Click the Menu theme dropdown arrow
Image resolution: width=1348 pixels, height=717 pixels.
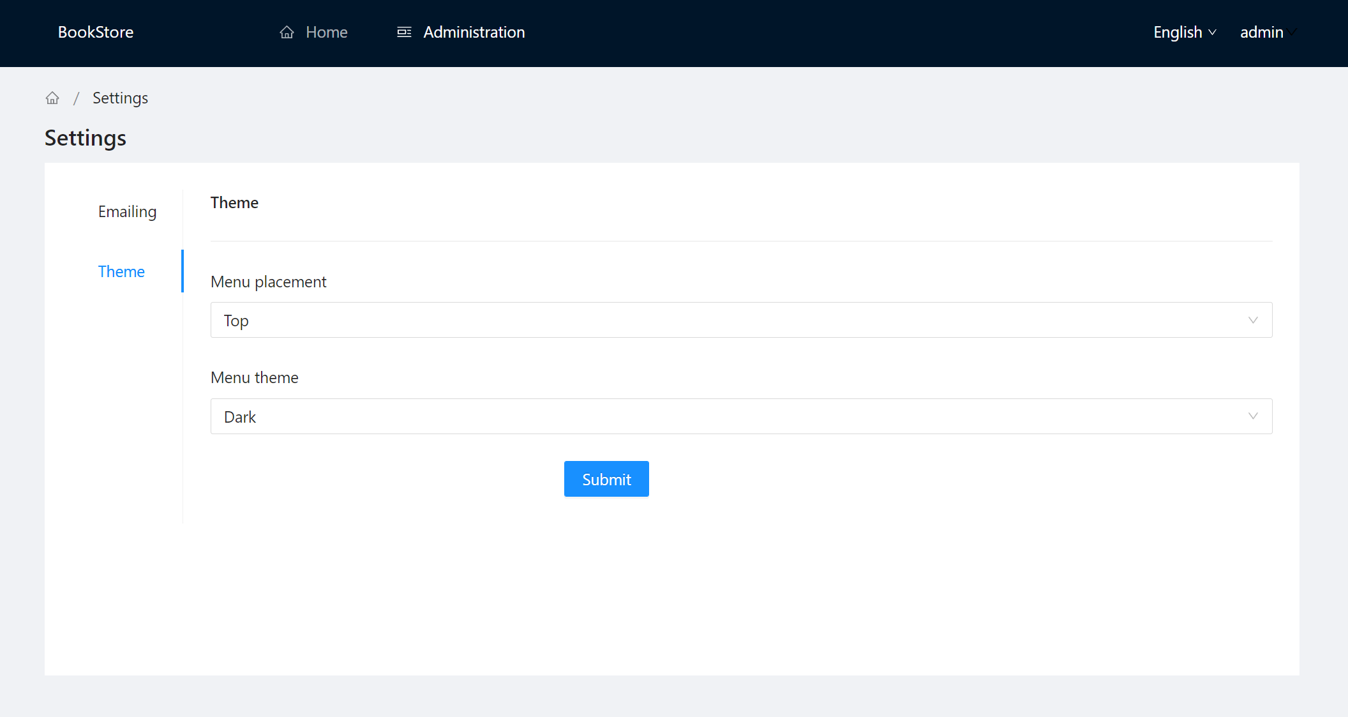click(x=1253, y=416)
